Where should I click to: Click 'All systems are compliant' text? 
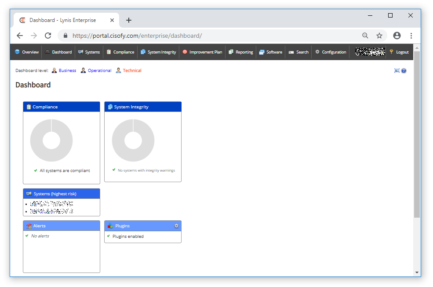[65, 171]
